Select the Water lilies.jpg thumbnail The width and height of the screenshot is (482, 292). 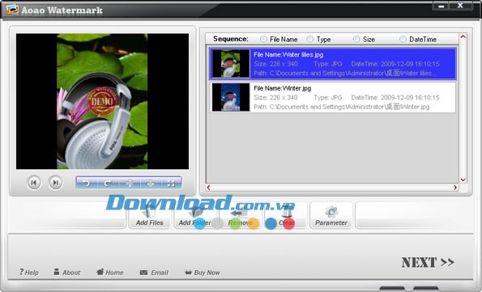pos(231,64)
